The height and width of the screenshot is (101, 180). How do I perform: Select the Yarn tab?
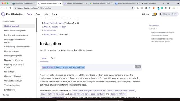coord(53,58)
